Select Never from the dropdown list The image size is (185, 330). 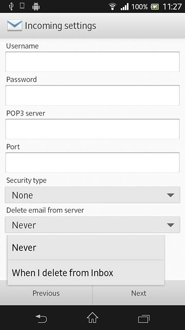click(x=86, y=247)
